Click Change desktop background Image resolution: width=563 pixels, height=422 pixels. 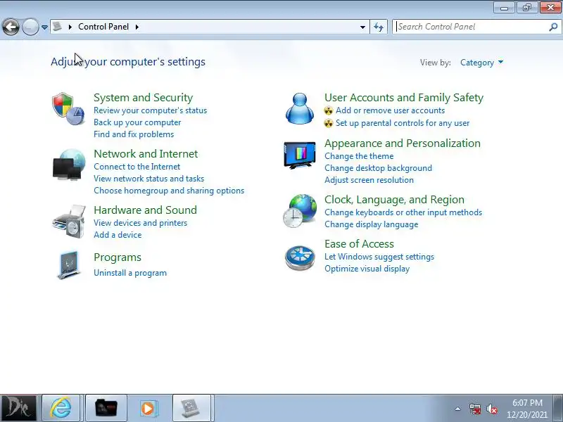[378, 168]
